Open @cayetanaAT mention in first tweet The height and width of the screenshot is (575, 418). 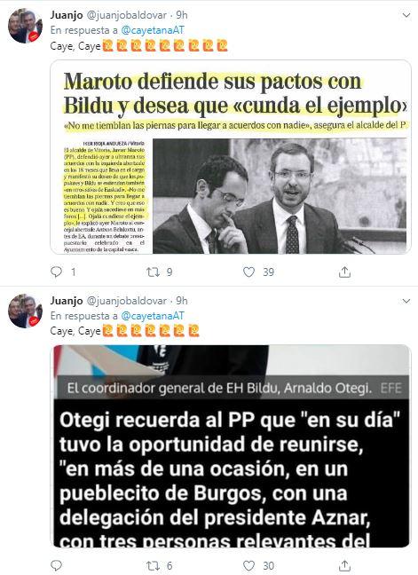pyautogui.click(x=152, y=30)
